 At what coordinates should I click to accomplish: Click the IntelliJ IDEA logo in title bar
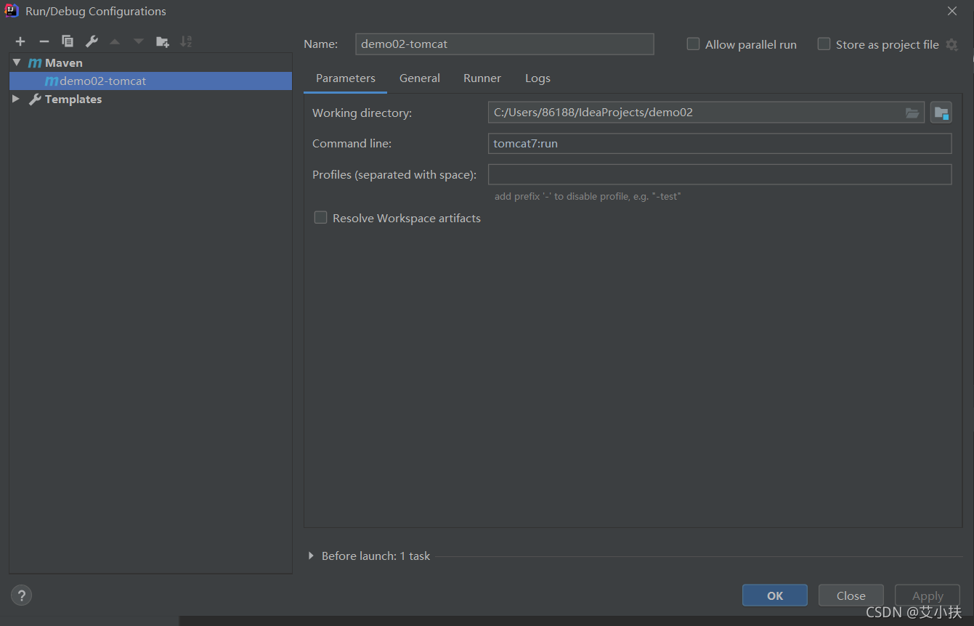point(12,11)
